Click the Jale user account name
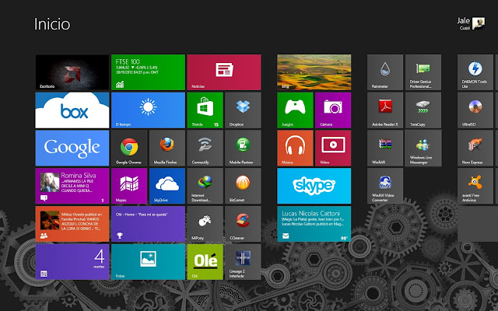This screenshot has height=311, width=498. click(x=464, y=21)
